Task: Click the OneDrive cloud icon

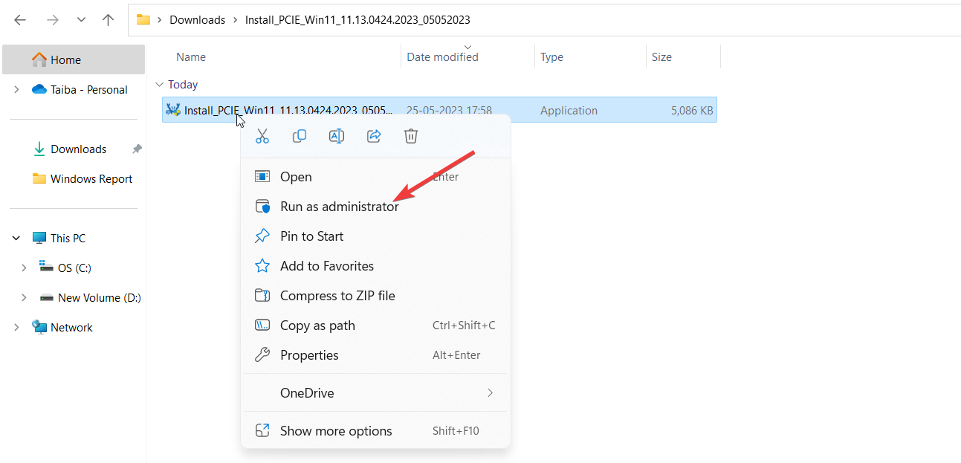Action: pos(39,89)
